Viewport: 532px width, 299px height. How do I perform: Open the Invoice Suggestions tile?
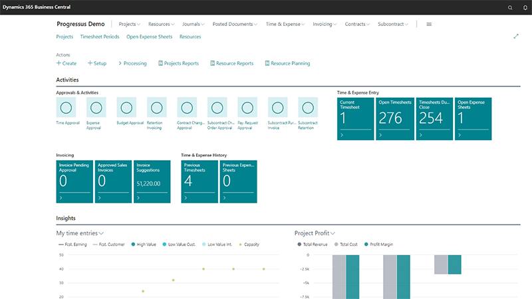(x=152, y=181)
